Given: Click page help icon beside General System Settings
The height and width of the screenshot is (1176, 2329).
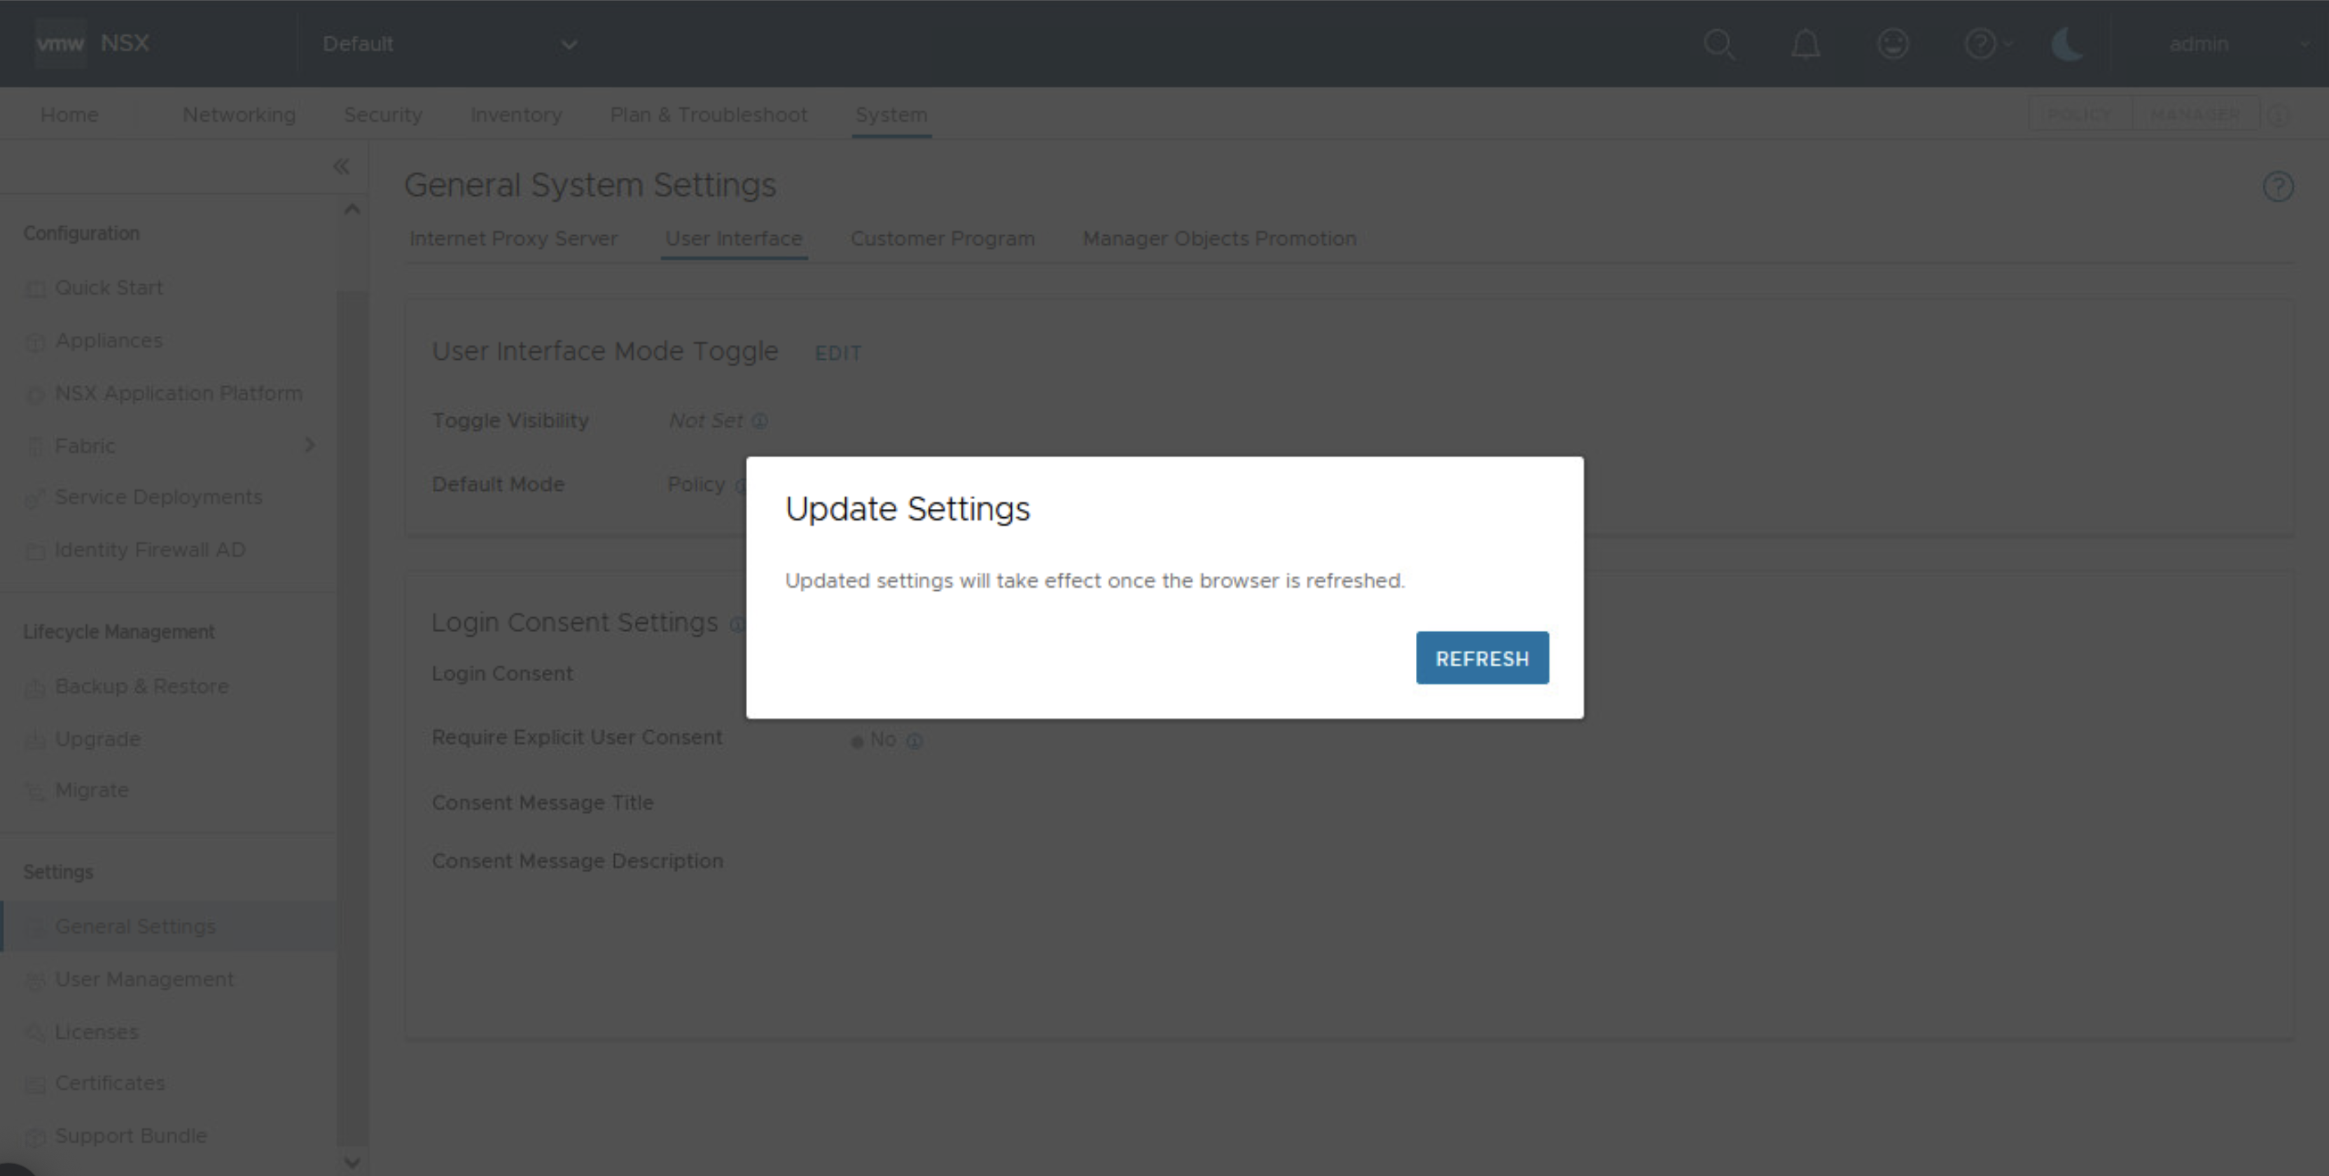Looking at the screenshot, I should 2277,187.
